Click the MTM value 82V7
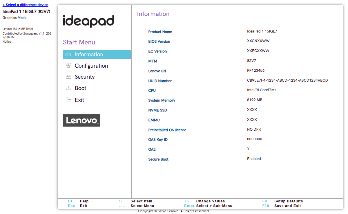 [252, 61]
